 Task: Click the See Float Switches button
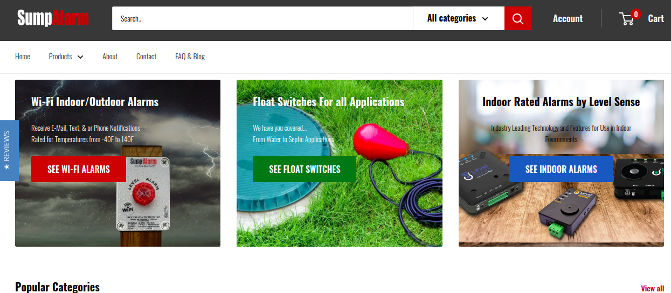[x=305, y=169]
